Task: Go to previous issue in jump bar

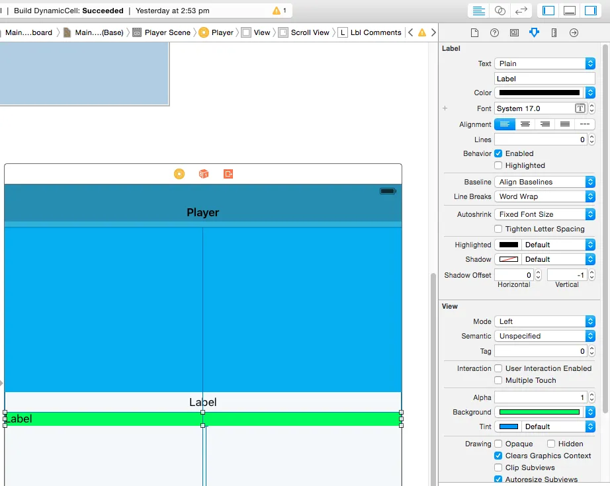Action: (410, 32)
